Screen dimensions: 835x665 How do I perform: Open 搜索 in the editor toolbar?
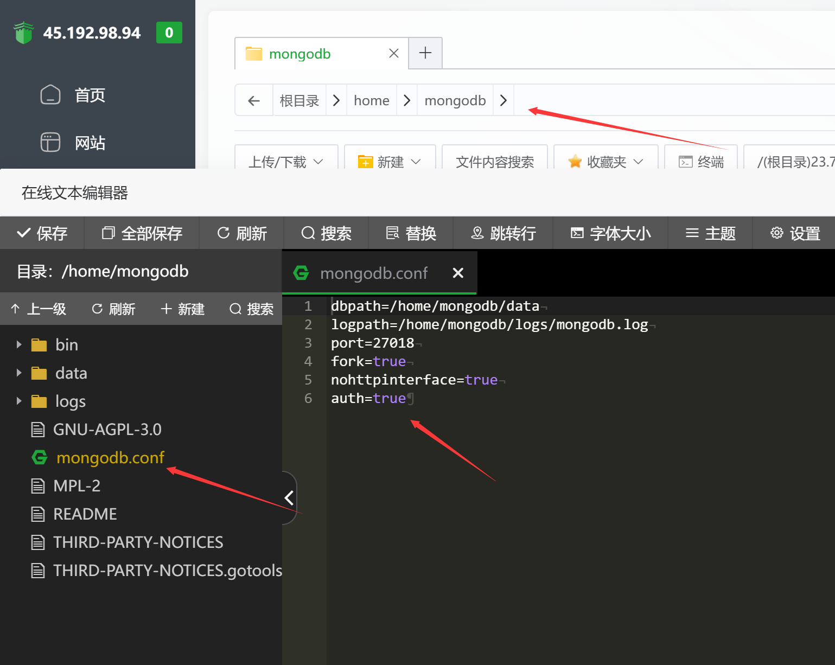tap(327, 233)
